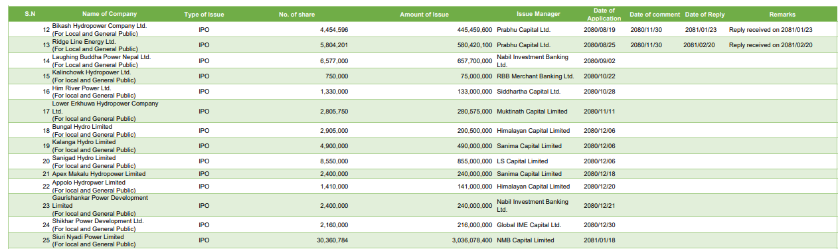Click 'Reply received on 2081/02/20' remark
Image resolution: width=840 pixels, height=249 pixels.
[770, 45]
